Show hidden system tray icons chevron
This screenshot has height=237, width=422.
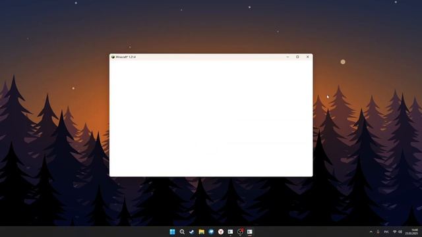(x=371, y=232)
